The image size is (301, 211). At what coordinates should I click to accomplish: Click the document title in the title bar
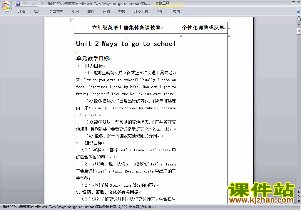tap(99, 4)
